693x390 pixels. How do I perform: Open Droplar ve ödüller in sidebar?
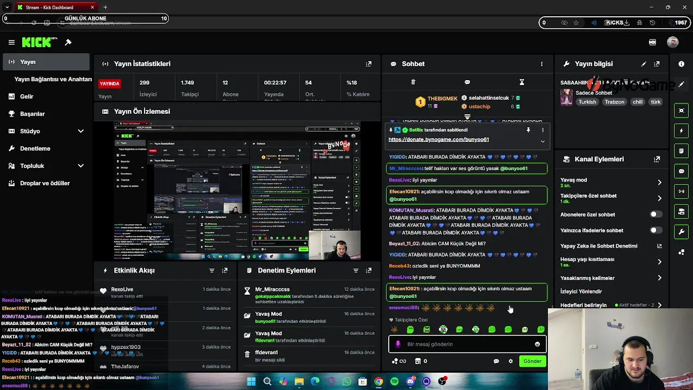45,183
